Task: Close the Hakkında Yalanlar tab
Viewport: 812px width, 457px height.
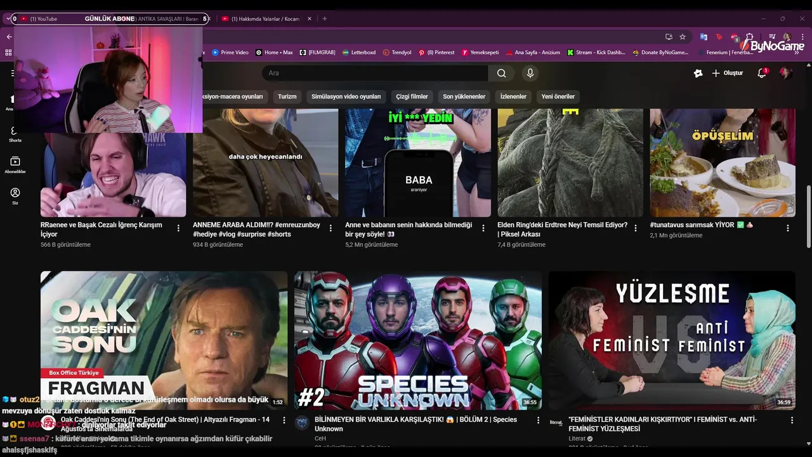Action: pyautogui.click(x=310, y=18)
